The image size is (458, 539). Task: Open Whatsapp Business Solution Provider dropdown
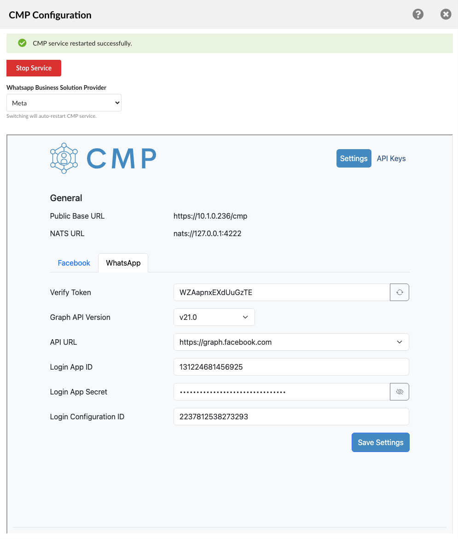[64, 103]
